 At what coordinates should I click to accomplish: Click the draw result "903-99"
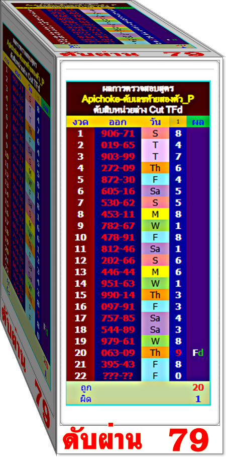(118, 157)
